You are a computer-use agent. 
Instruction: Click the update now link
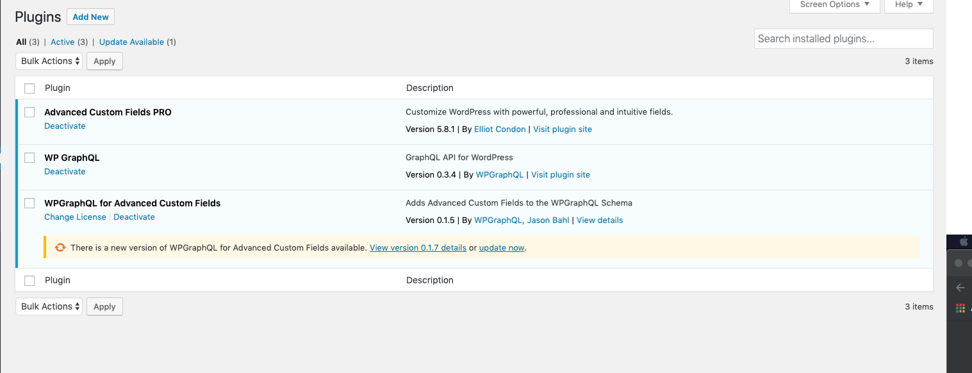pyautogui.click(x=502, y=247)
